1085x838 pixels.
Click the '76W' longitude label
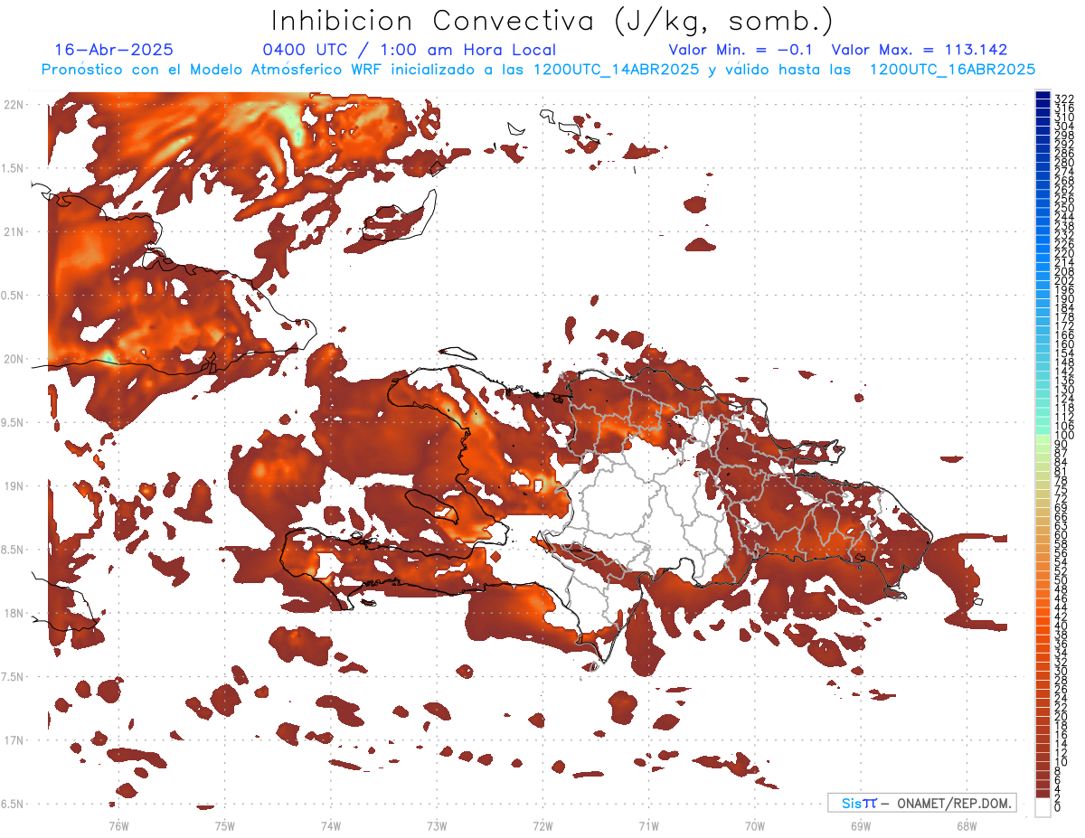click(x=118, y=826)
